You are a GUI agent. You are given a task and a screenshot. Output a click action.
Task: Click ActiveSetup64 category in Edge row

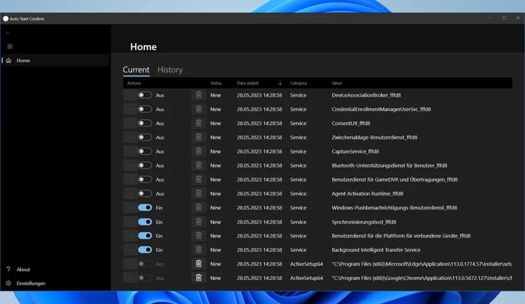tap(306, 264)
